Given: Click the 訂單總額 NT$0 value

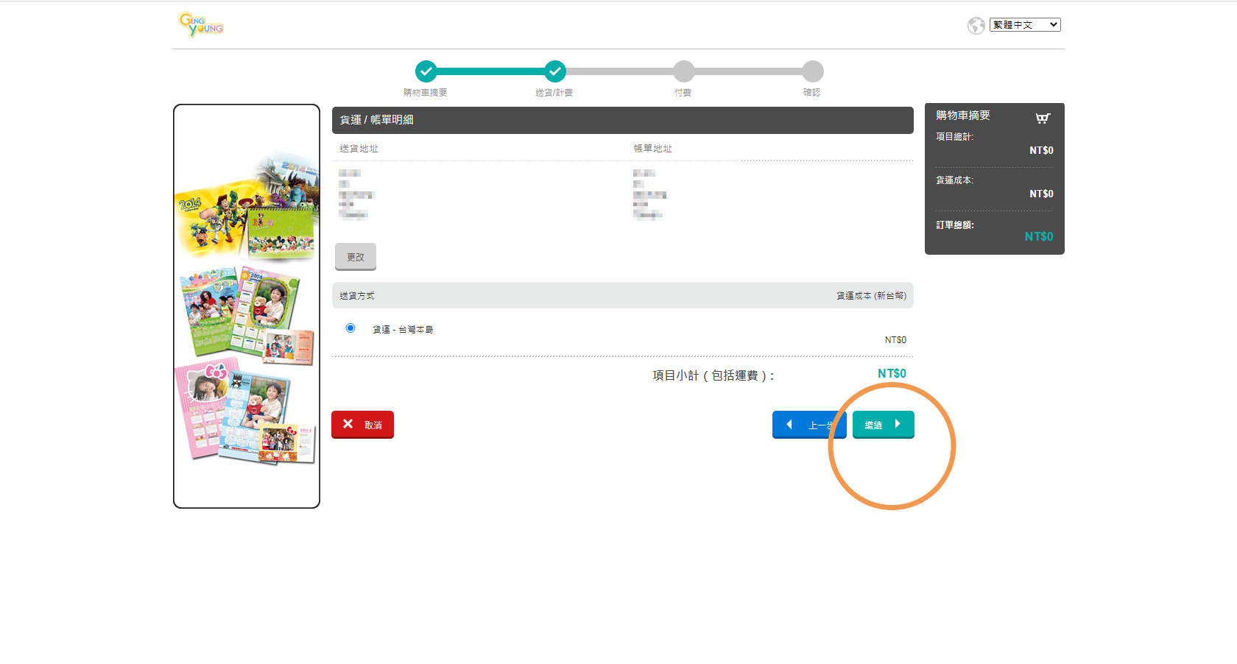Looking at the screenshot, I should tap(1039, 237).
